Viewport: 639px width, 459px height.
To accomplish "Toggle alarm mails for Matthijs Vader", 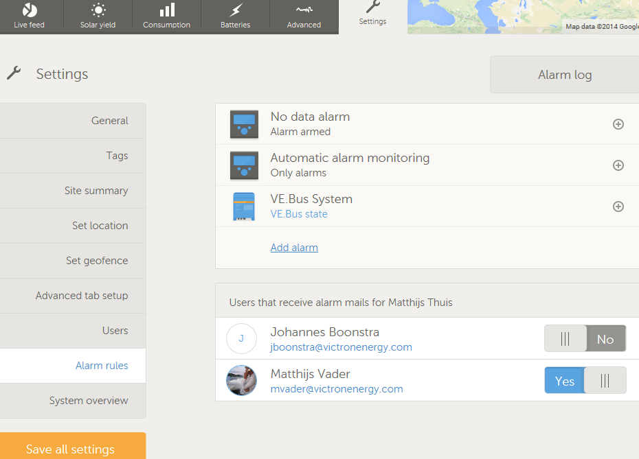I will tap(585, 381).
